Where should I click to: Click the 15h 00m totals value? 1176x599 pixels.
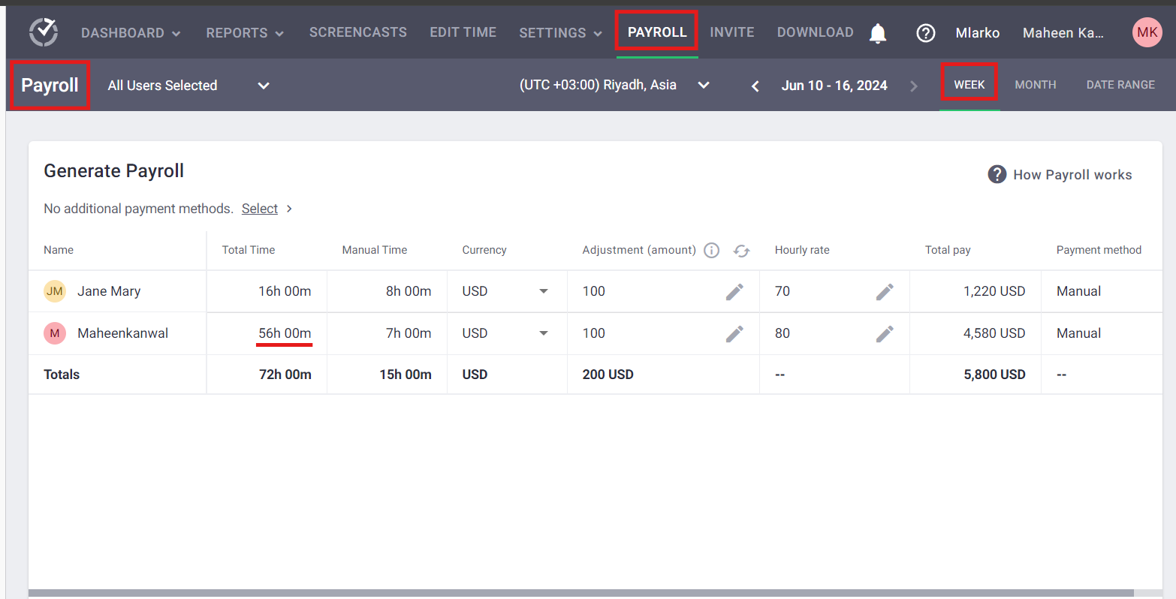406,375
